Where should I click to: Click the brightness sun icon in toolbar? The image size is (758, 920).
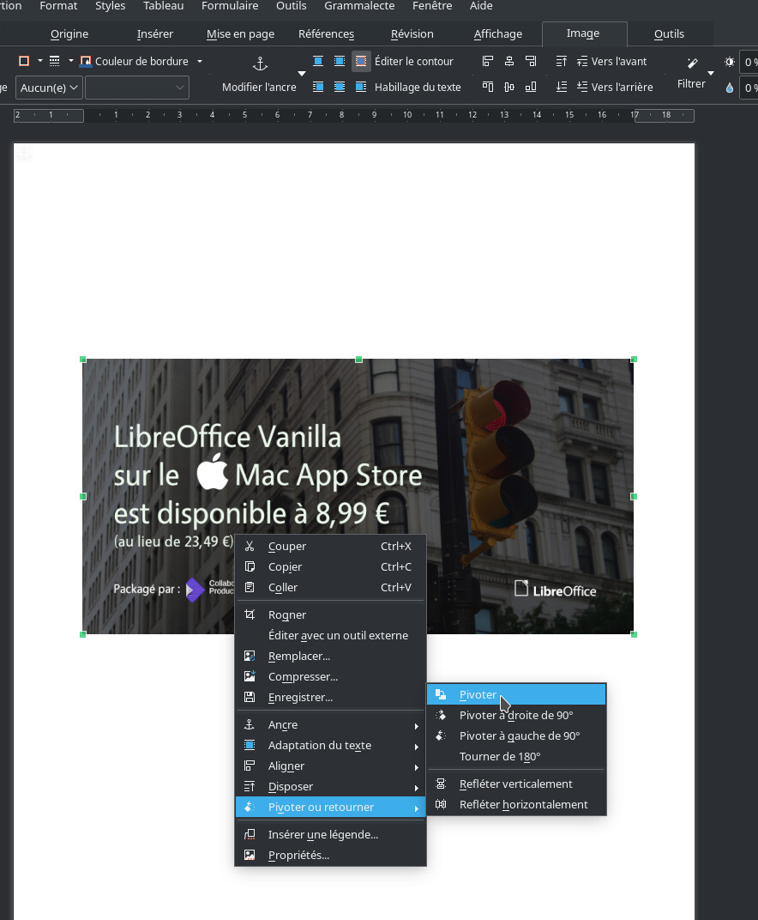pyautogui.click(x=730, y=62)
